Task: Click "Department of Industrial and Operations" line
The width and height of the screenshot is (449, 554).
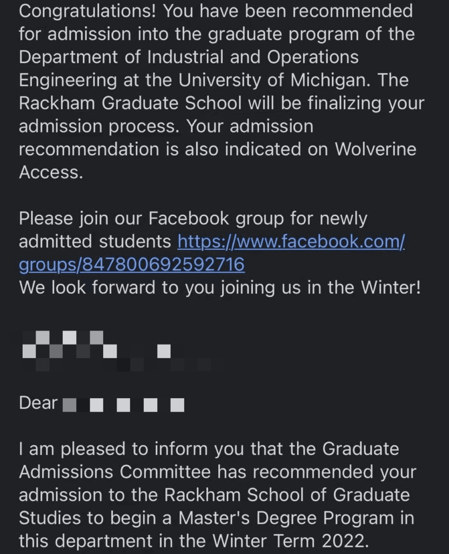Action: tap(189, 57)
